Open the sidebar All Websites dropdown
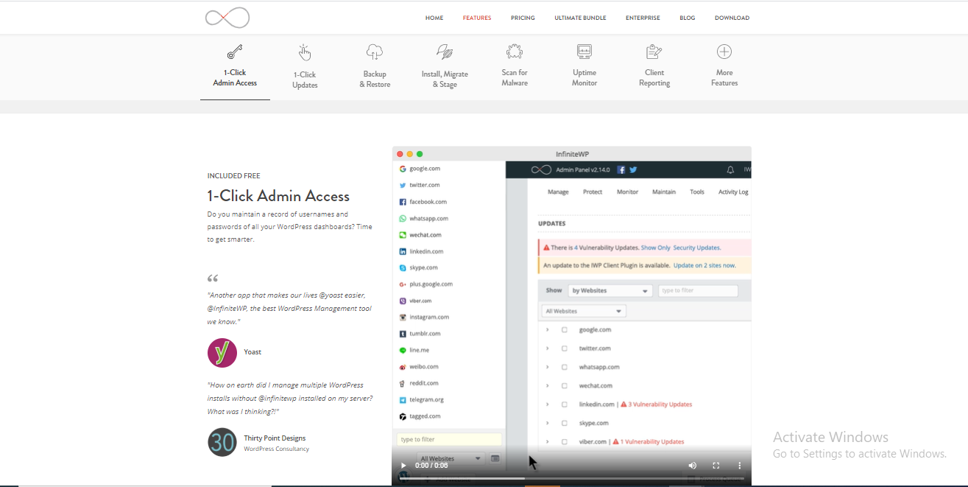Viewport: 968px width, 487px height. click(451, 458)
